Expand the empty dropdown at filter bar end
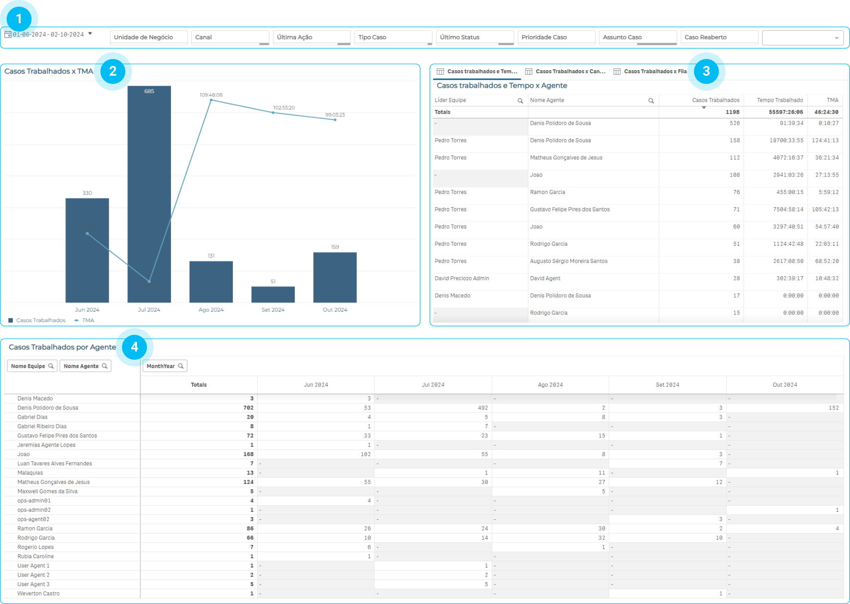The width and height of the screenshot is (850, 604). (802, 38)
